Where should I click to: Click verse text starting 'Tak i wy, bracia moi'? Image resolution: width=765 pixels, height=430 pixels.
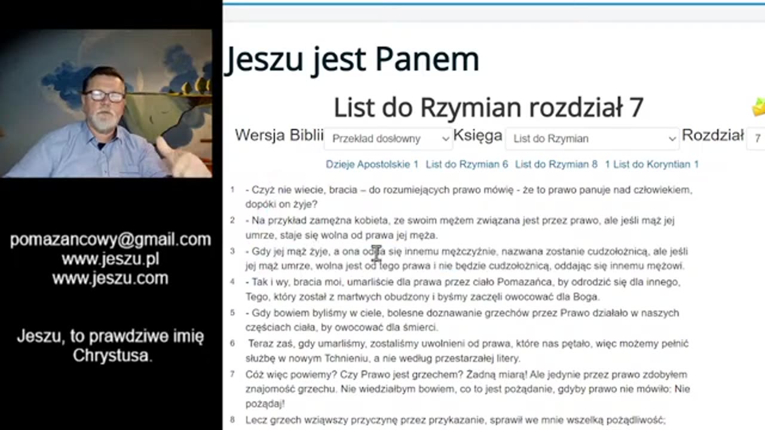(x=463, y=289)
